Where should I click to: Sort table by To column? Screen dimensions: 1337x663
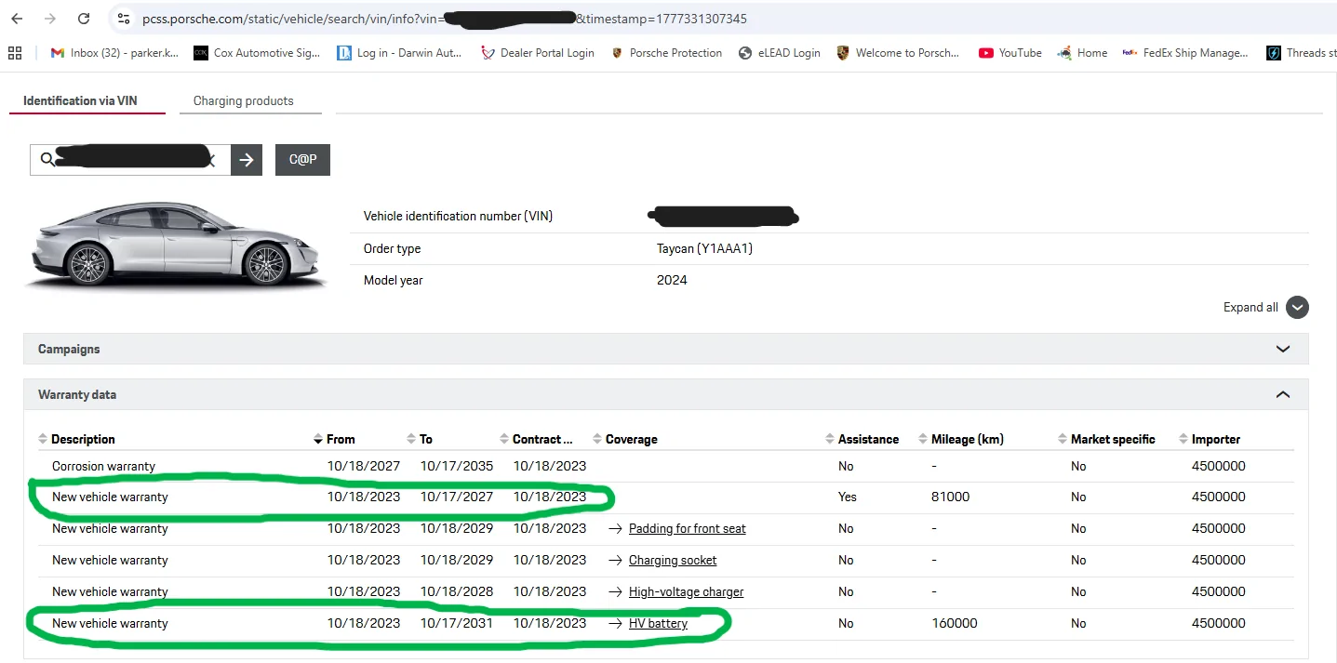click(421, 439)
